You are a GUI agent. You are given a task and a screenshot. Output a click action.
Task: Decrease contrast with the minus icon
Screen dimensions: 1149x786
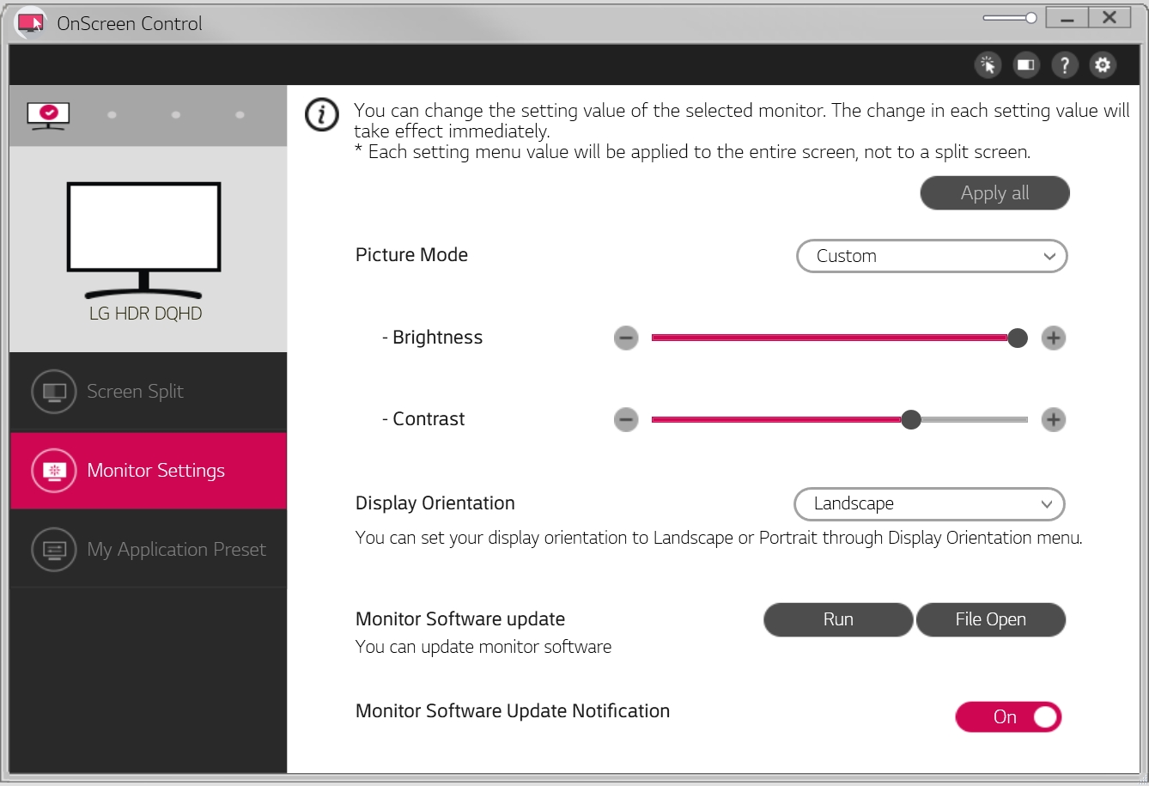tap(626, 420)
